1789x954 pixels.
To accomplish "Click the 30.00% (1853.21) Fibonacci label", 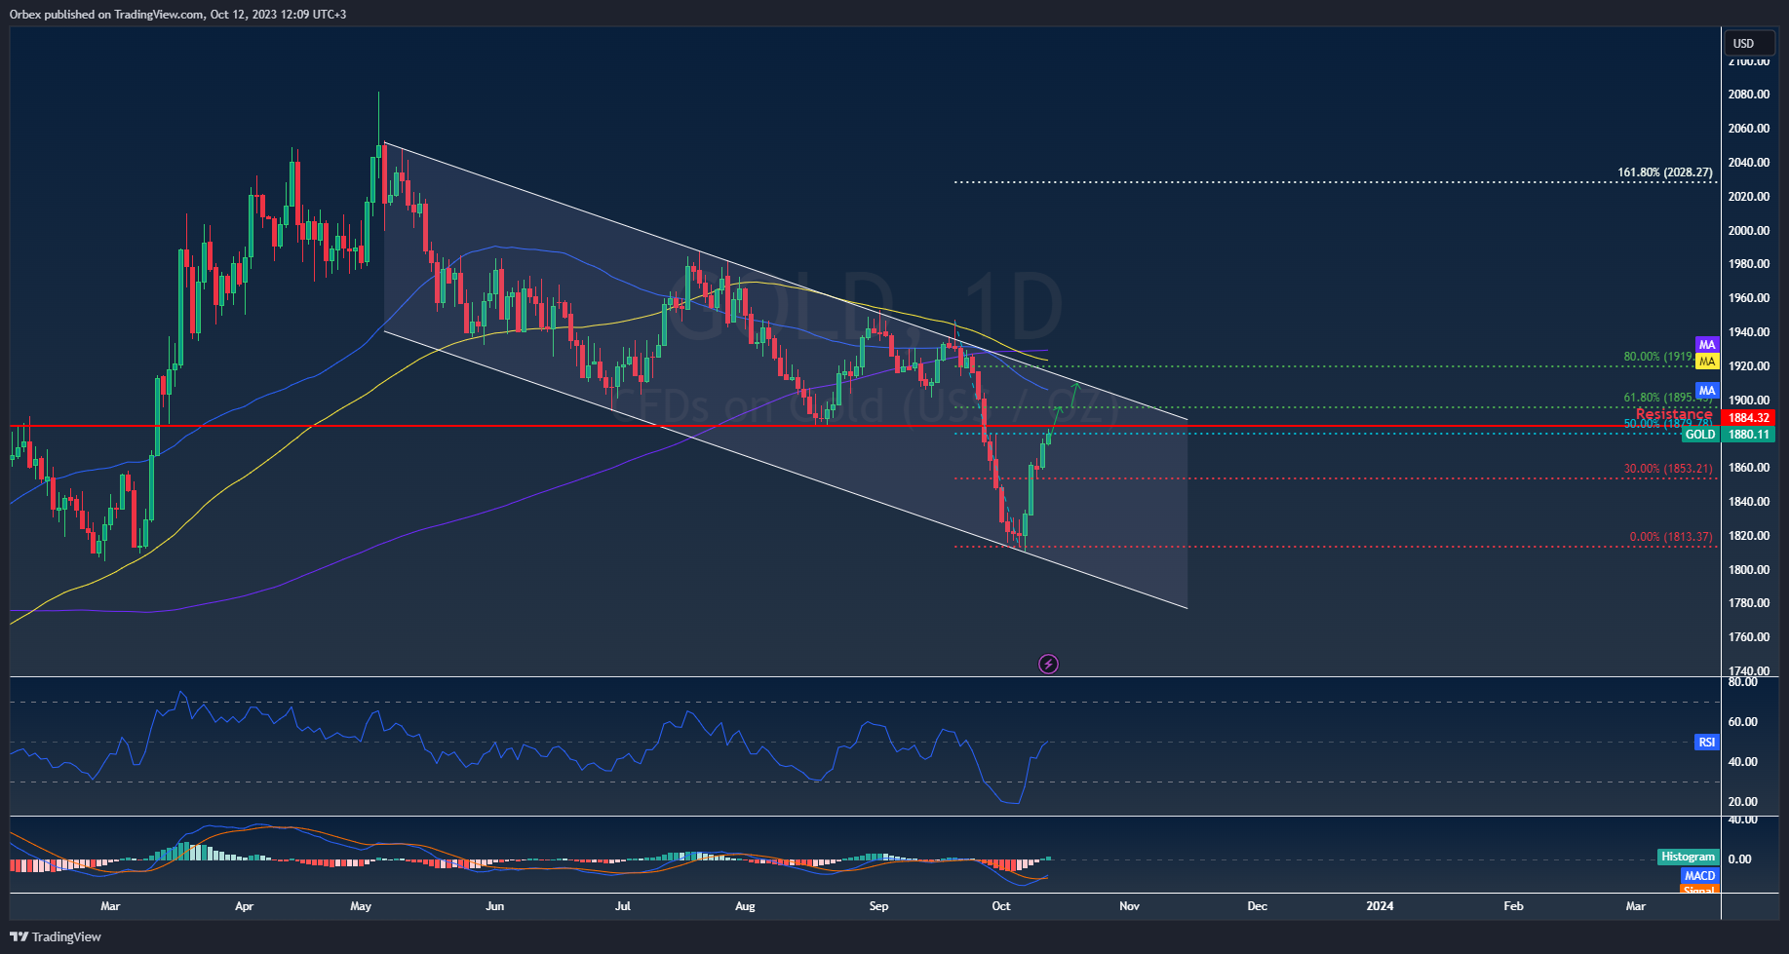I will pyautogui.click(x=1667, y=469).
